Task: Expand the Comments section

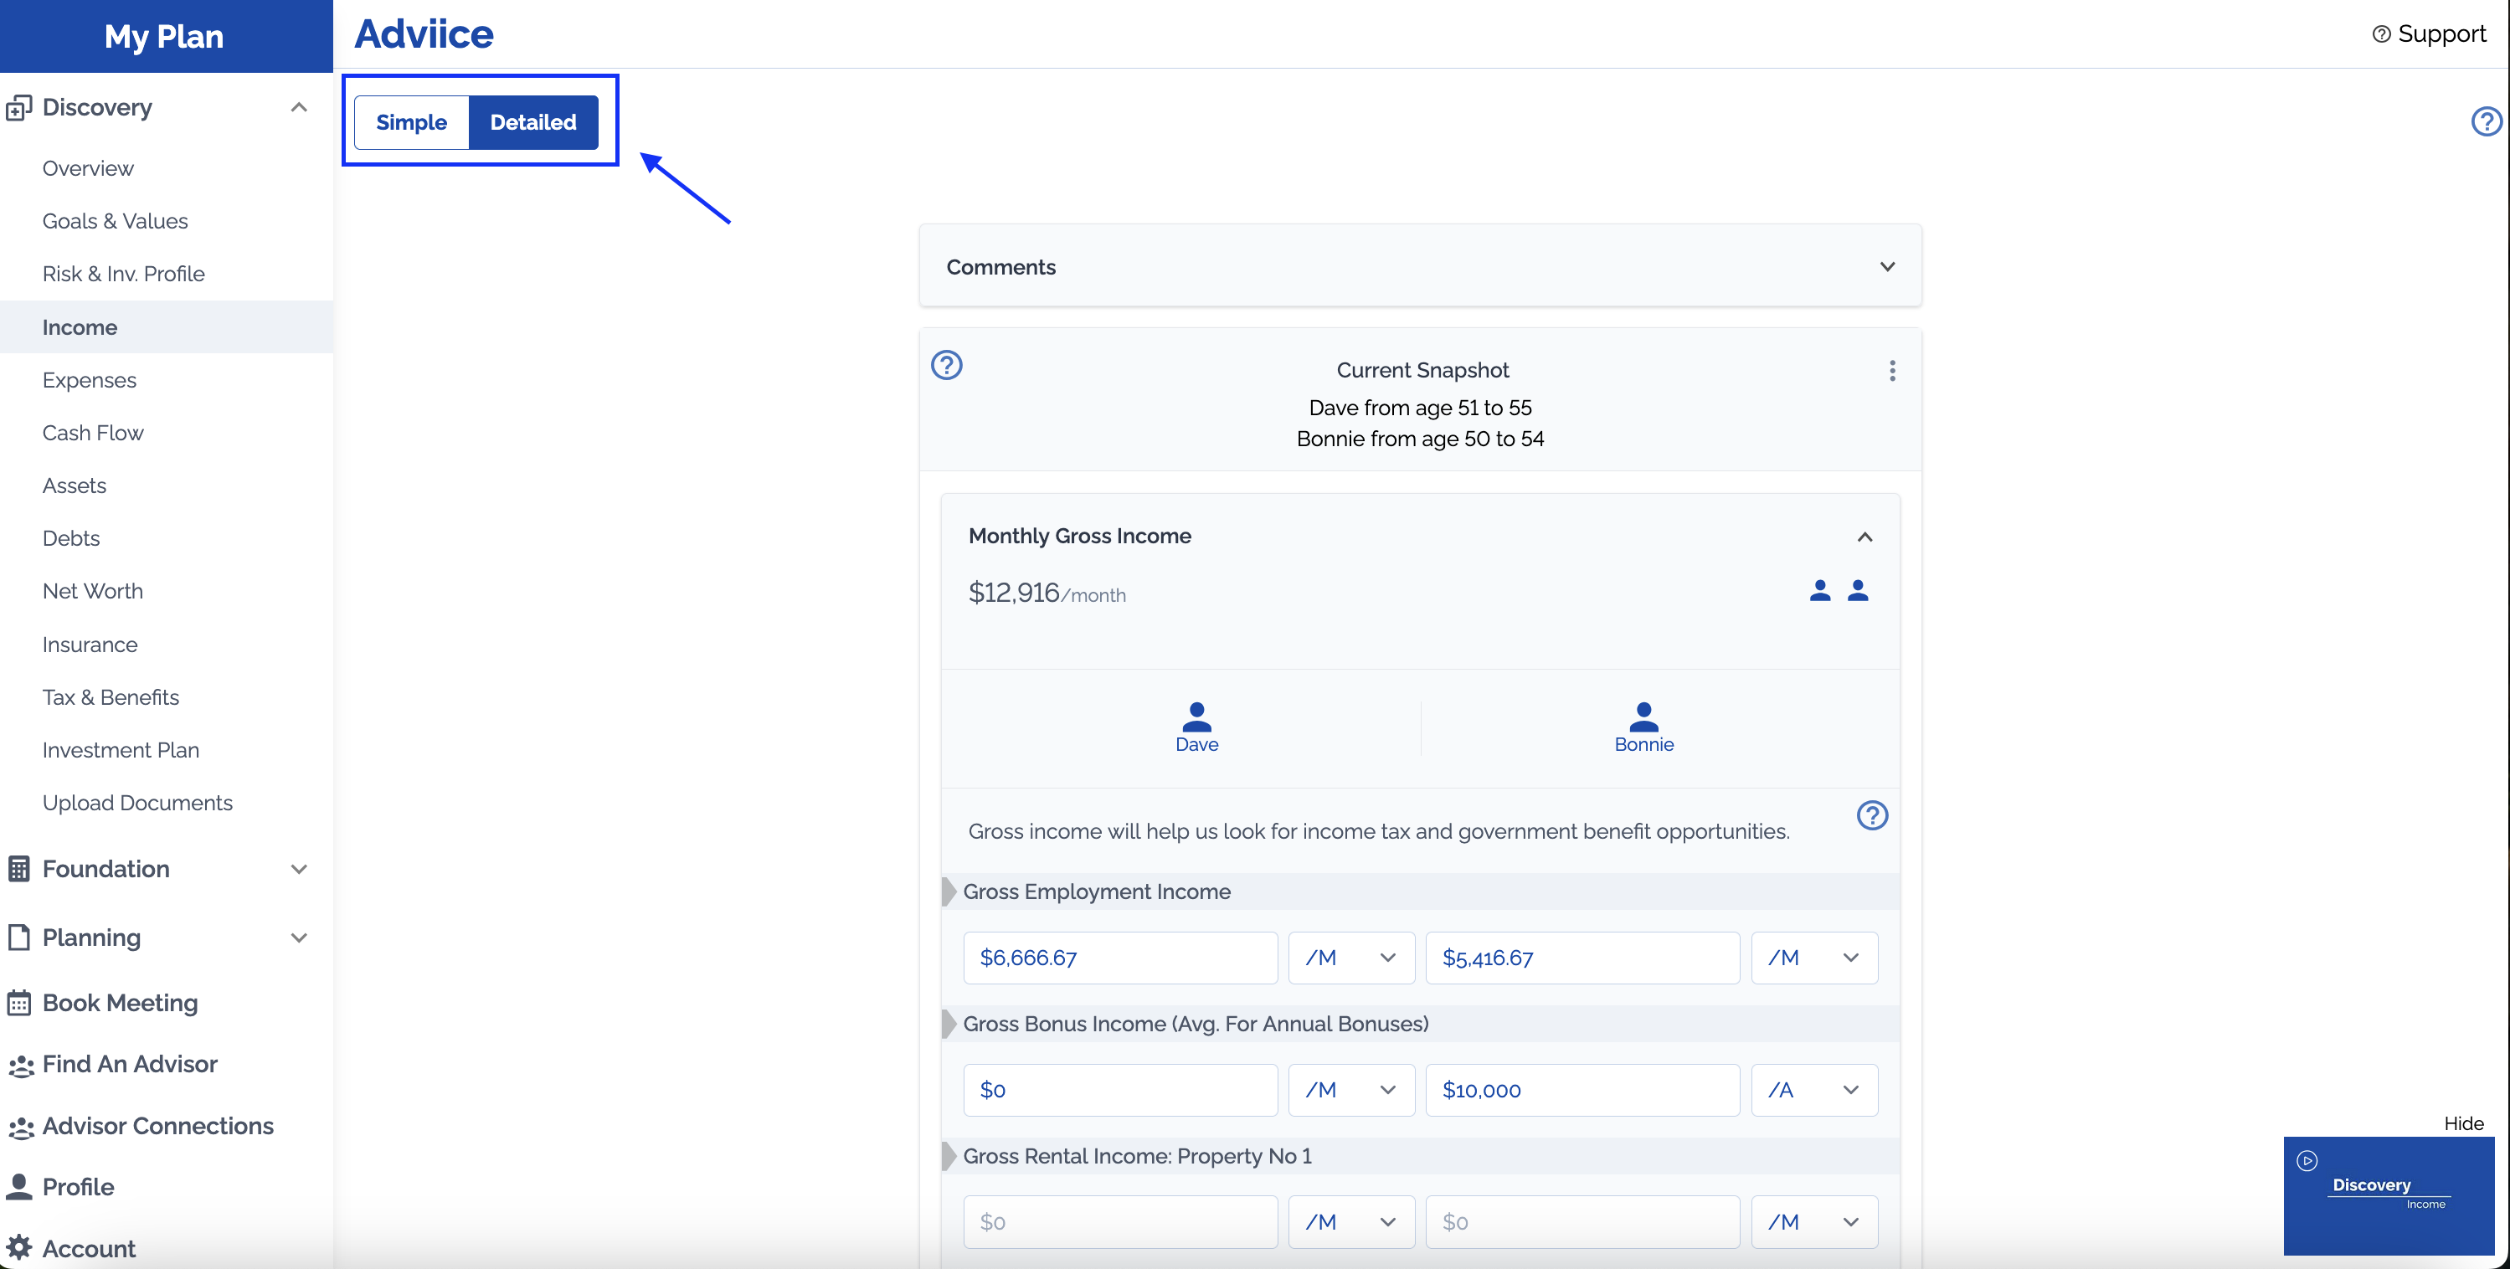Action: 1886,267
